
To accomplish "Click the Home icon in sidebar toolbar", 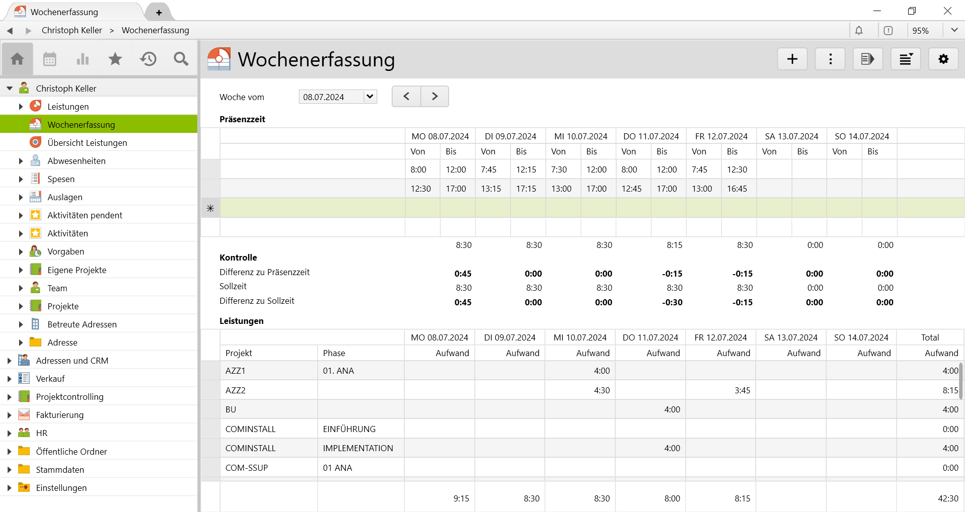I will (17, 59).
